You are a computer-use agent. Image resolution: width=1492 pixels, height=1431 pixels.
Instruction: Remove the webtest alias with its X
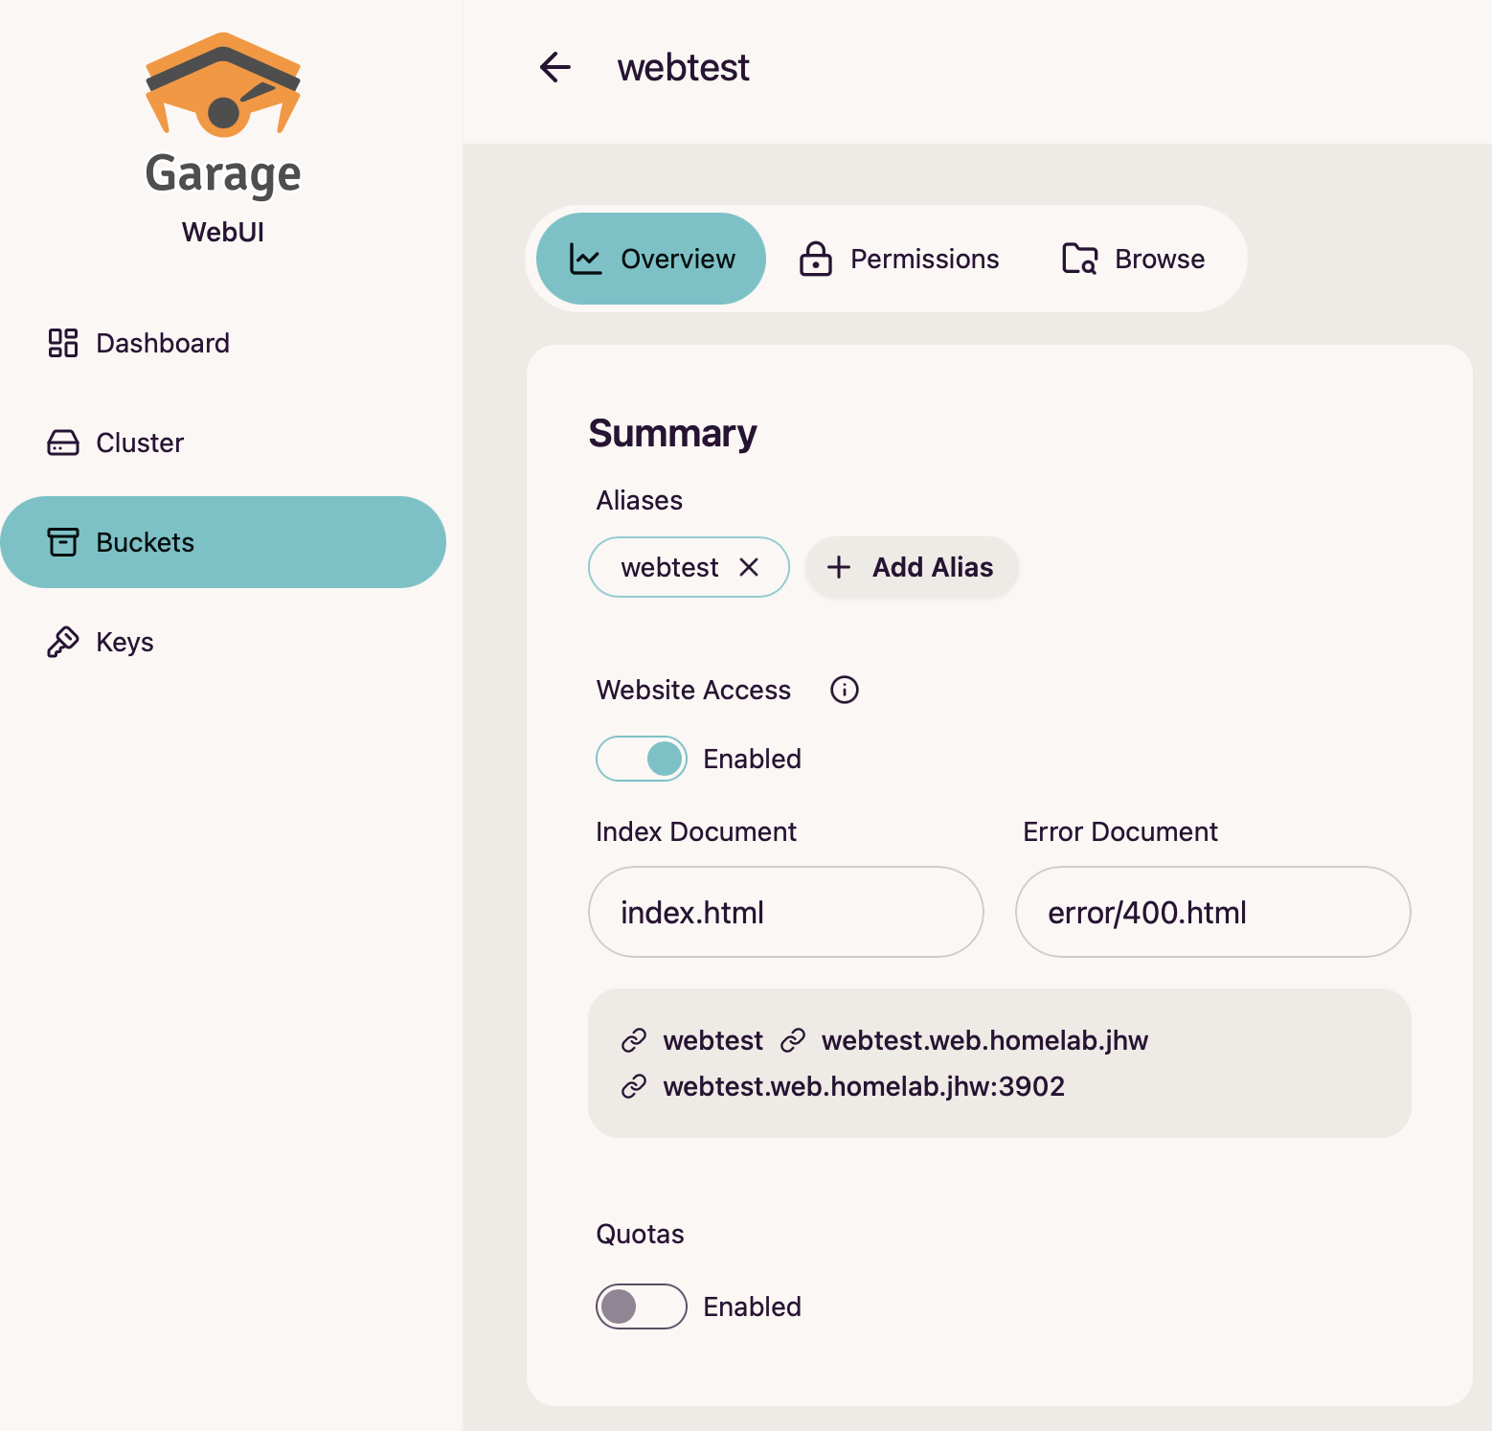tap(750, 567)
